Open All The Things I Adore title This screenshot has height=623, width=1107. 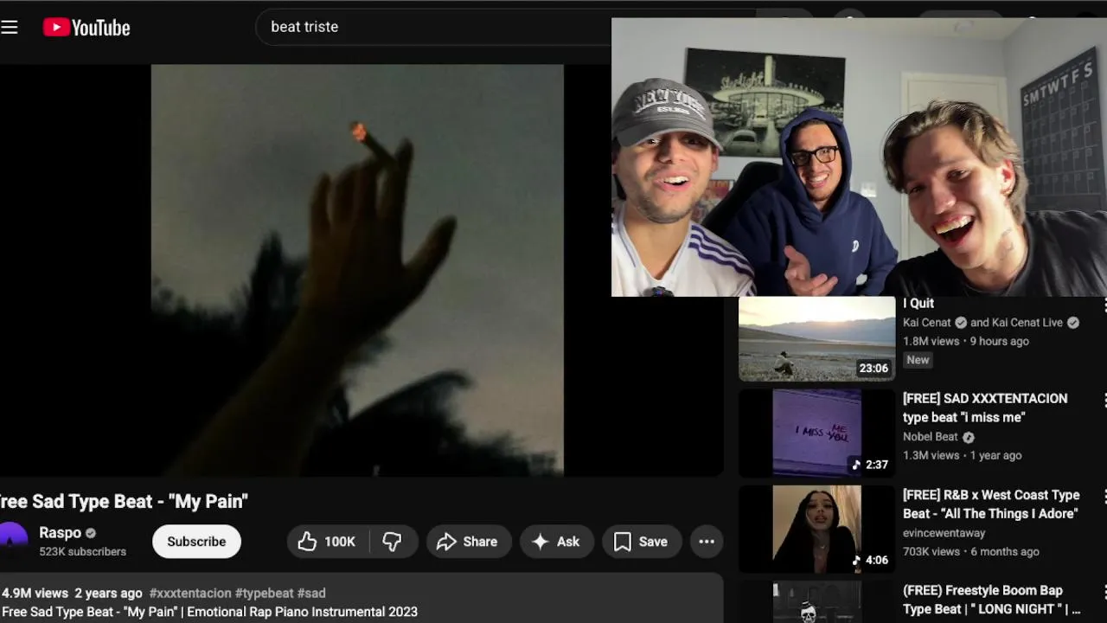[x=991, y=504]
